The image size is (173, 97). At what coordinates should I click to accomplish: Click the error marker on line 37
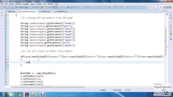tap(6, 62)
